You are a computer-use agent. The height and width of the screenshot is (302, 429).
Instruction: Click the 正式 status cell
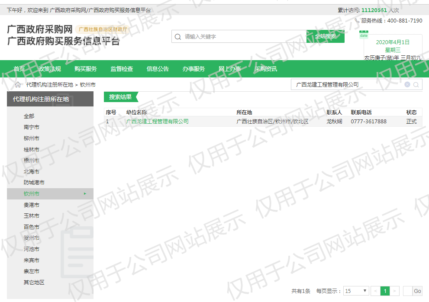pos(412,122)
